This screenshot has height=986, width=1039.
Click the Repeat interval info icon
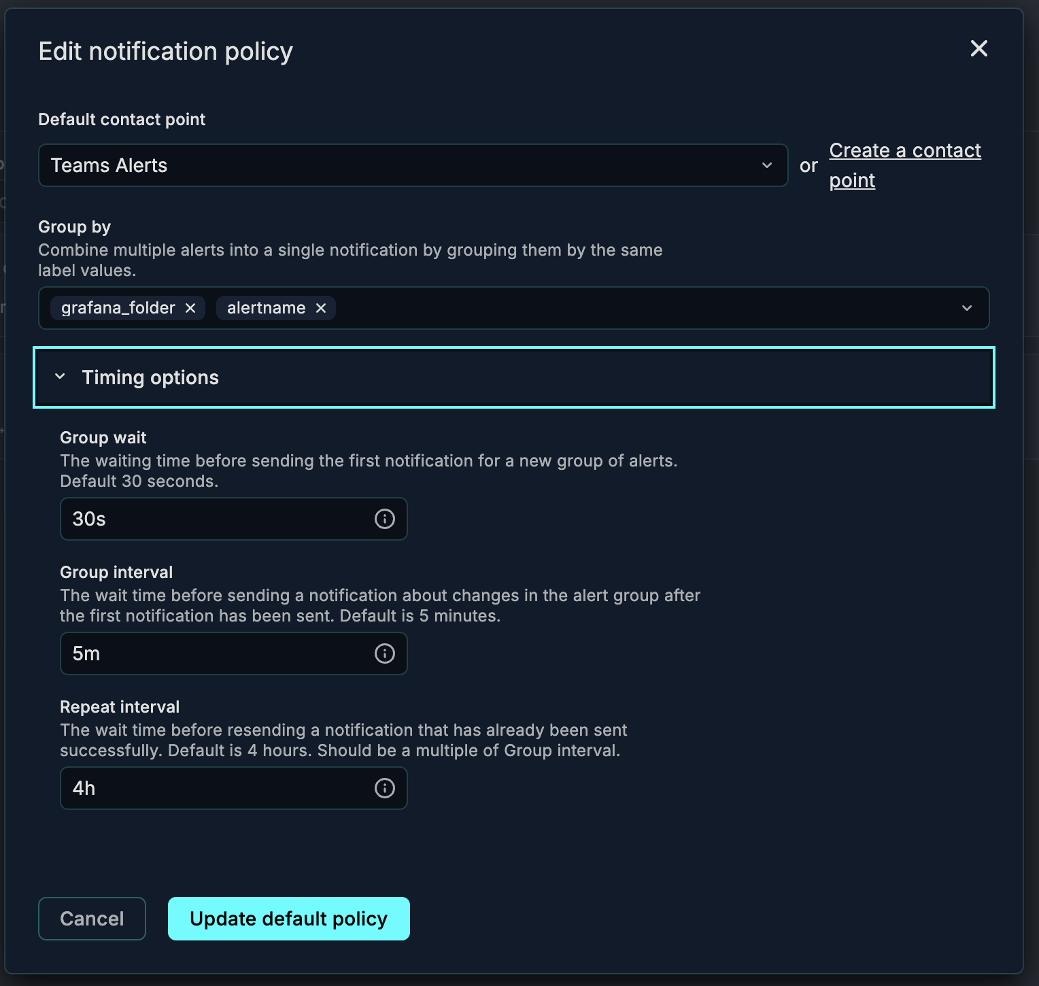point(385,788)
